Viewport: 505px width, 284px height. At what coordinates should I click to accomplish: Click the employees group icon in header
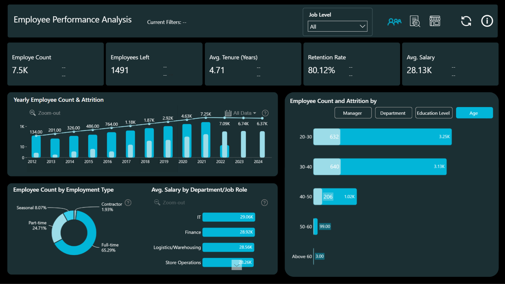(394, 22)
